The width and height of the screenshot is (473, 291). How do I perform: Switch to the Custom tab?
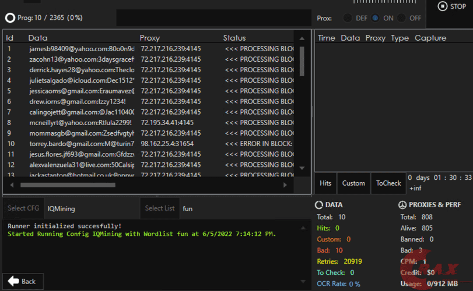pyautogui.click(x=353, y=183)
